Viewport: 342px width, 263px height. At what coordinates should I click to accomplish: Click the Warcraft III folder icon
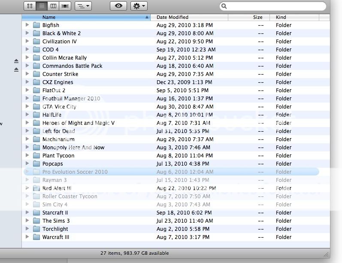[36, 237]
